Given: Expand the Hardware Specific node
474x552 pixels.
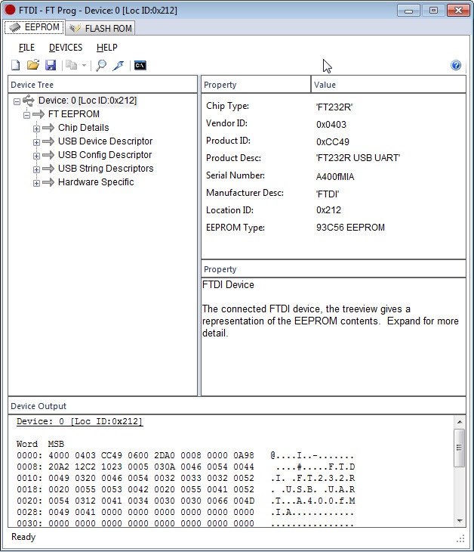Looking at the screenshot, I should 36,183.
